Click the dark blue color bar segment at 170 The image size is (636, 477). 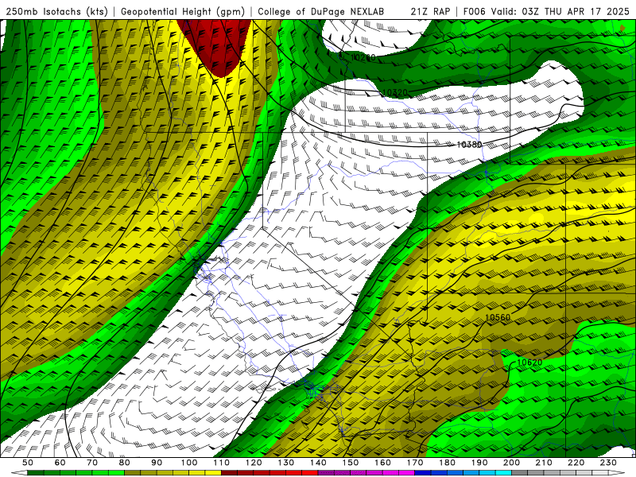[423, 473]
